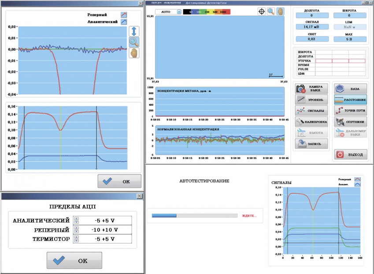This screenshot has width=374, height=274.
Task: Click the ppm color scale legend bar
Action: (x=206, y=12)
